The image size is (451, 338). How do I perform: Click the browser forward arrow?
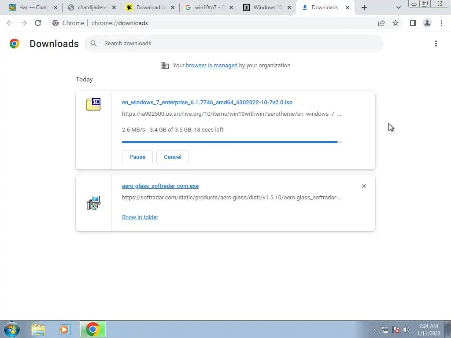coord(24,23)
